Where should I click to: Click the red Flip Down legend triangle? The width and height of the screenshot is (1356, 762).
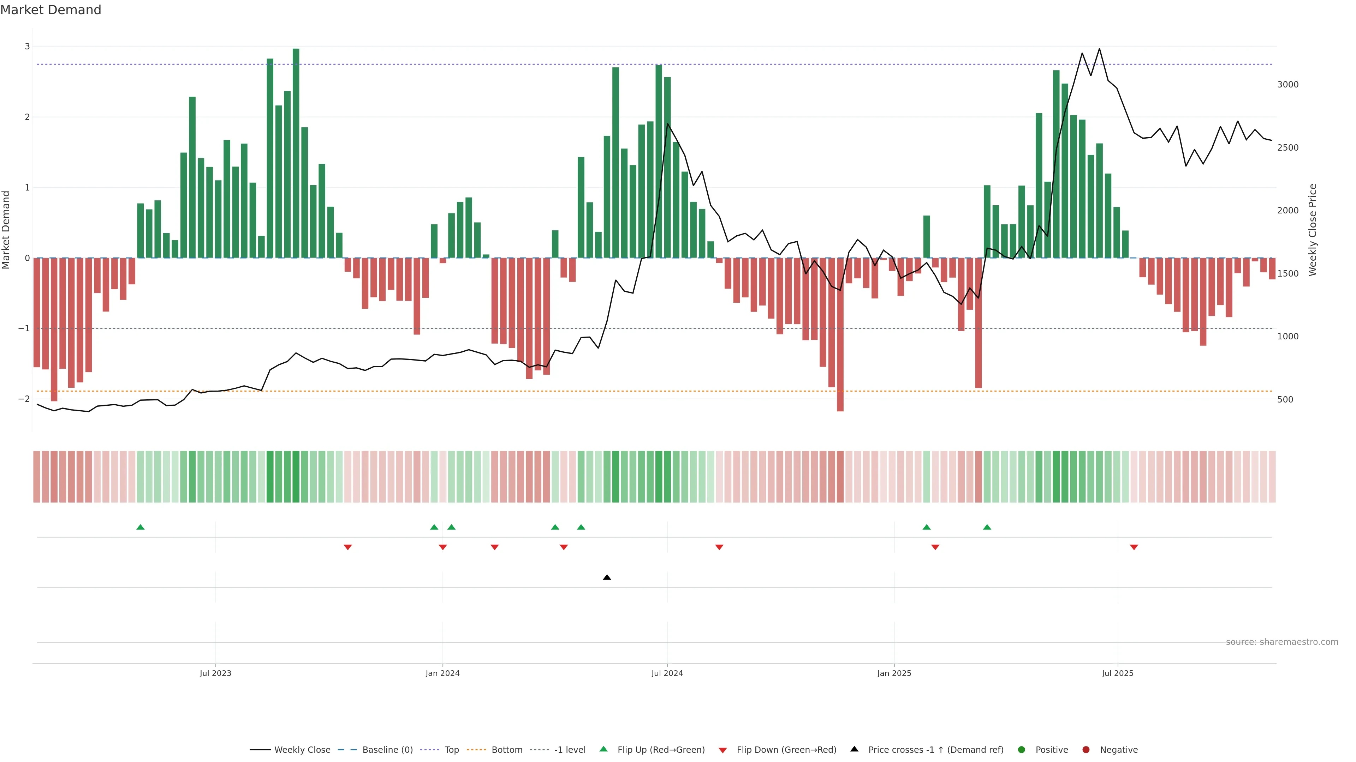(723, 750)
